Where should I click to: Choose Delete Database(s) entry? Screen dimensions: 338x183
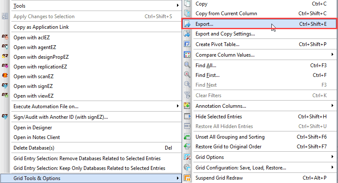click(34, 148)
